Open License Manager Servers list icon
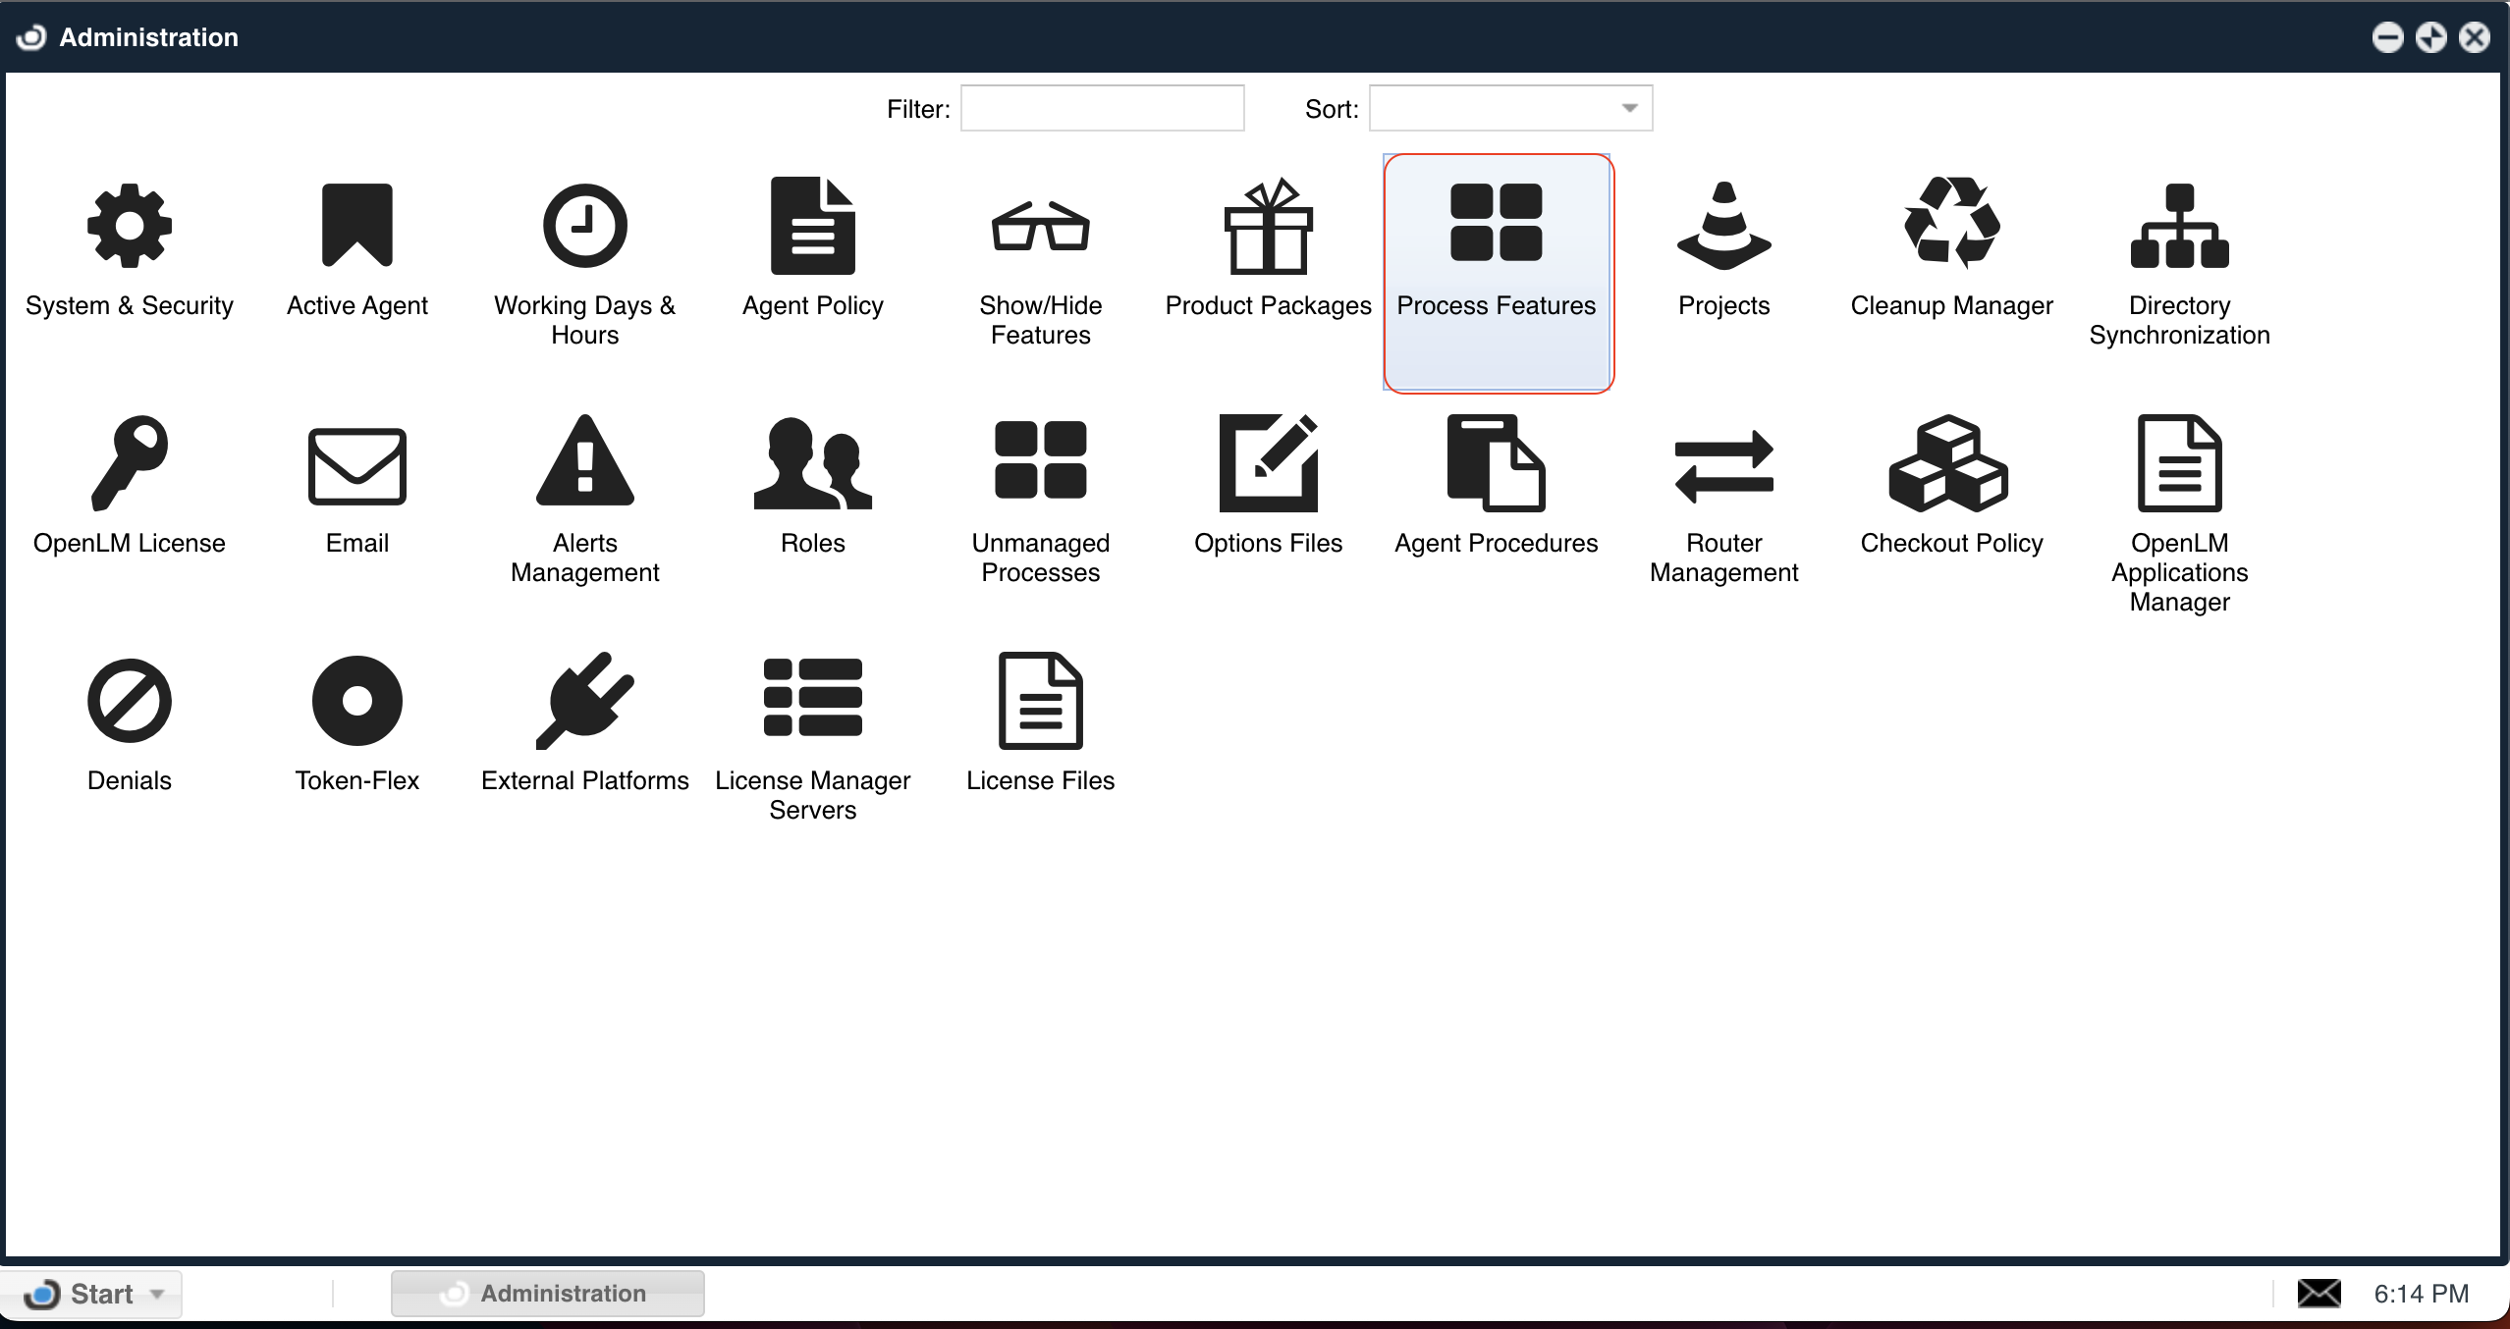 (x=812, y=698)
